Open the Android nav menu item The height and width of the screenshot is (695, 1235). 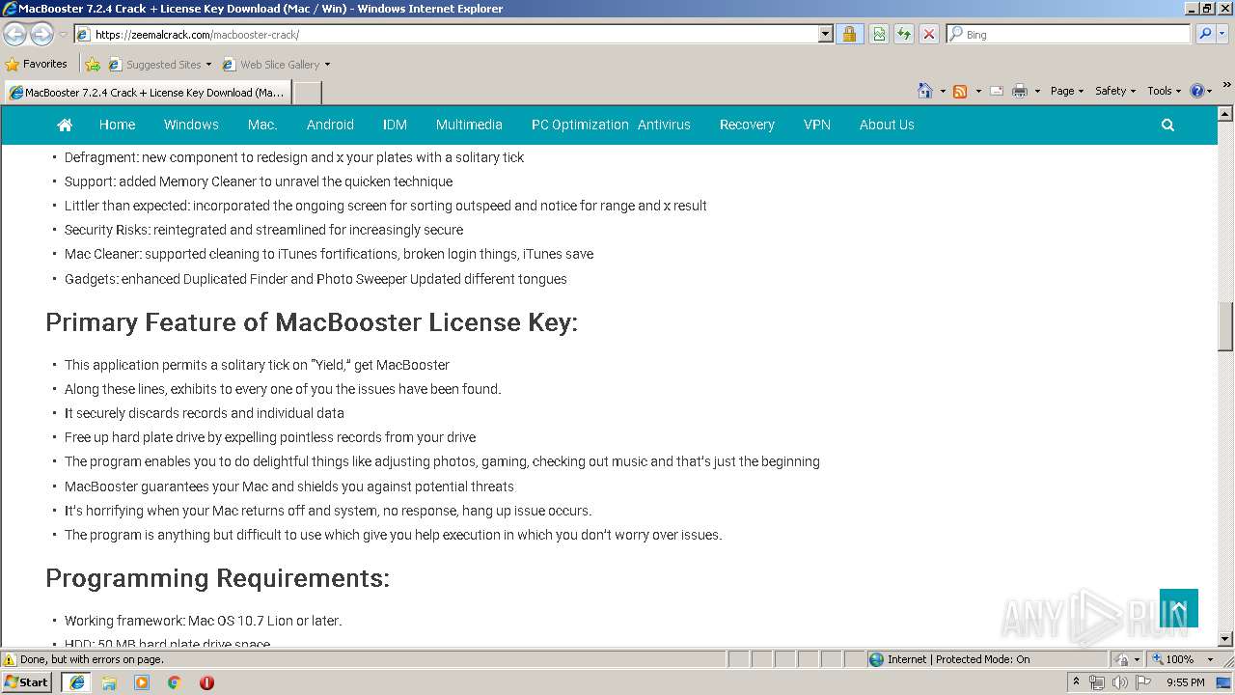pyautogui.click(x=330, y=125)
